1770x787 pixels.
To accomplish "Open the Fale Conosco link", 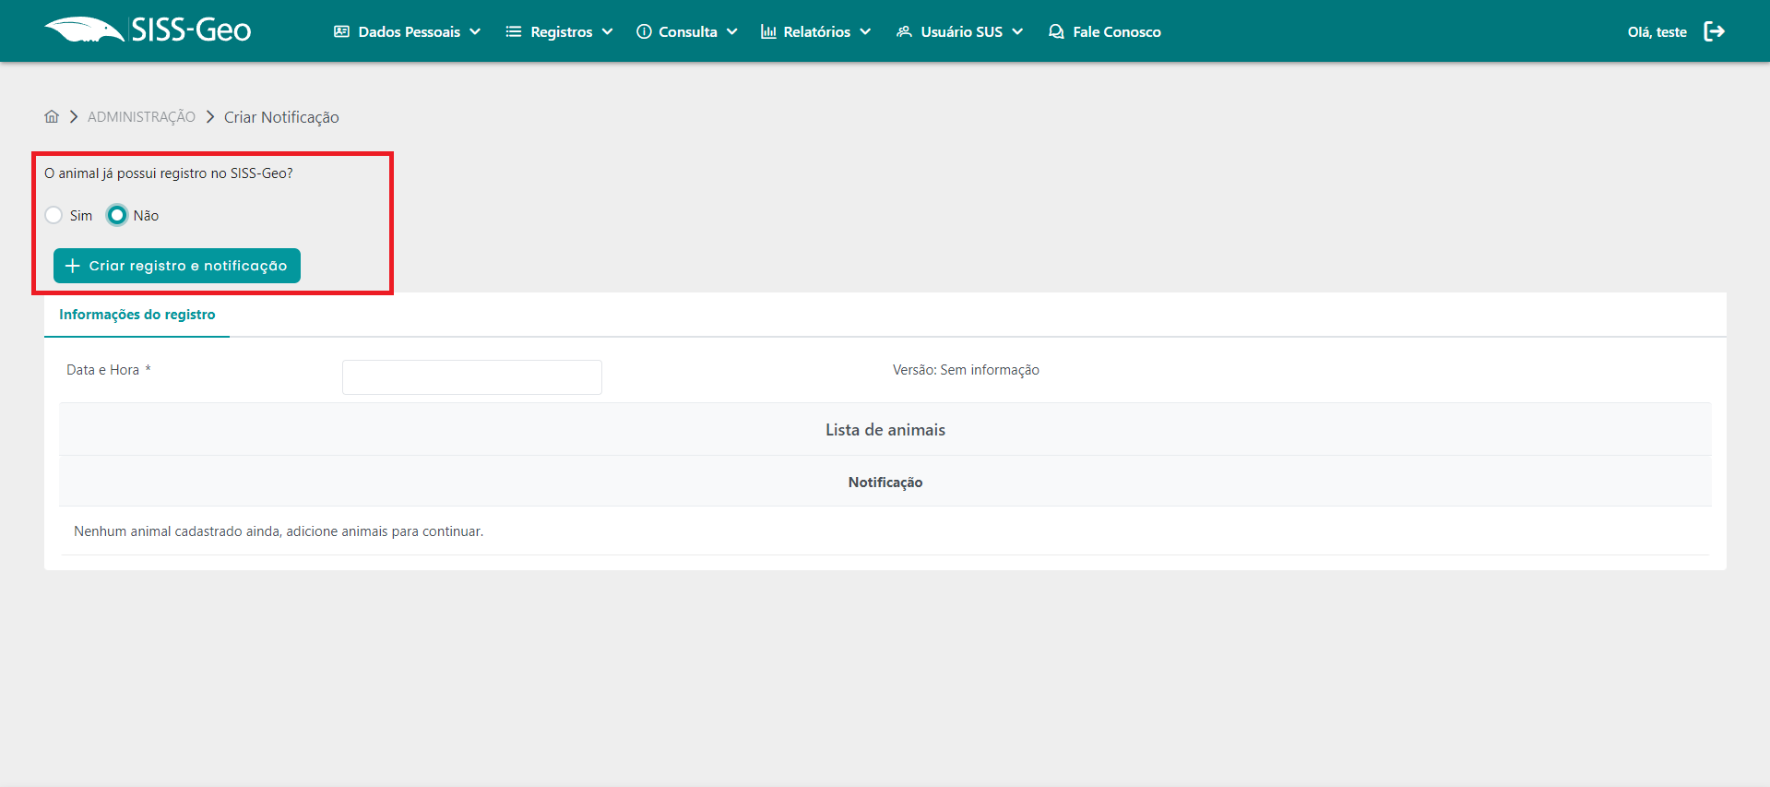I will click(1116, 31).
